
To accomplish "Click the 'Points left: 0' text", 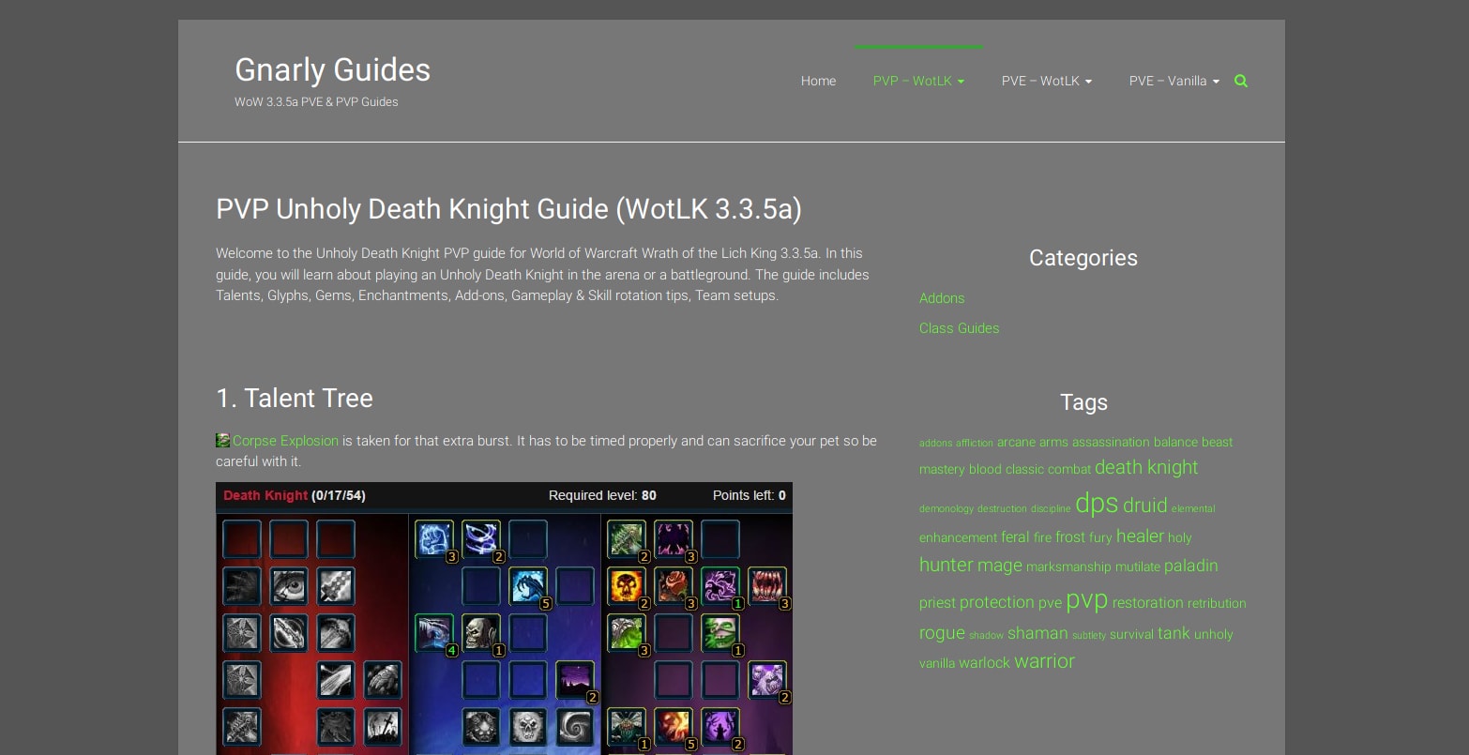I will tap(750, 495).
